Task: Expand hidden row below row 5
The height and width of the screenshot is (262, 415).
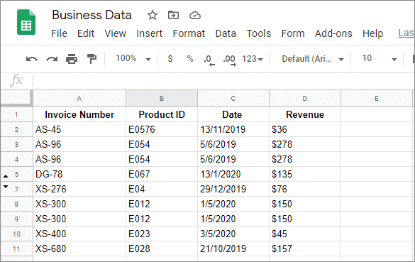Action: (x=6, y=176)
